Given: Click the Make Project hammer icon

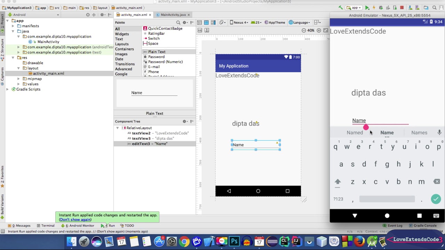Looking at the screenshot, I should click(x=341, y=8).
